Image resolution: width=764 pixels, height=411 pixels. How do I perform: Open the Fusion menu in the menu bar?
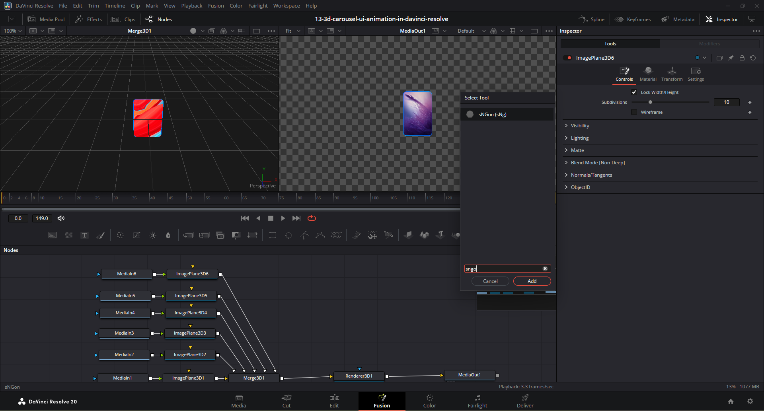[x=216, y=6]
